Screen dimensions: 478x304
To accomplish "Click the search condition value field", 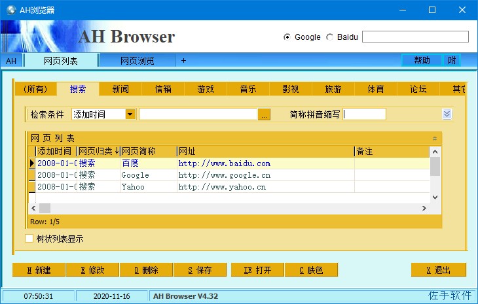I will pyautogui.click(x=198, y=114).
